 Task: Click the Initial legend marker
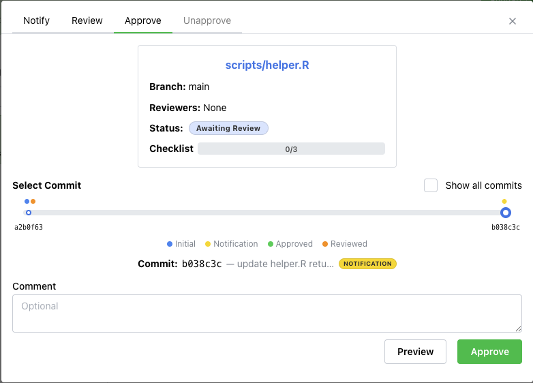click(x=170, y=244)
